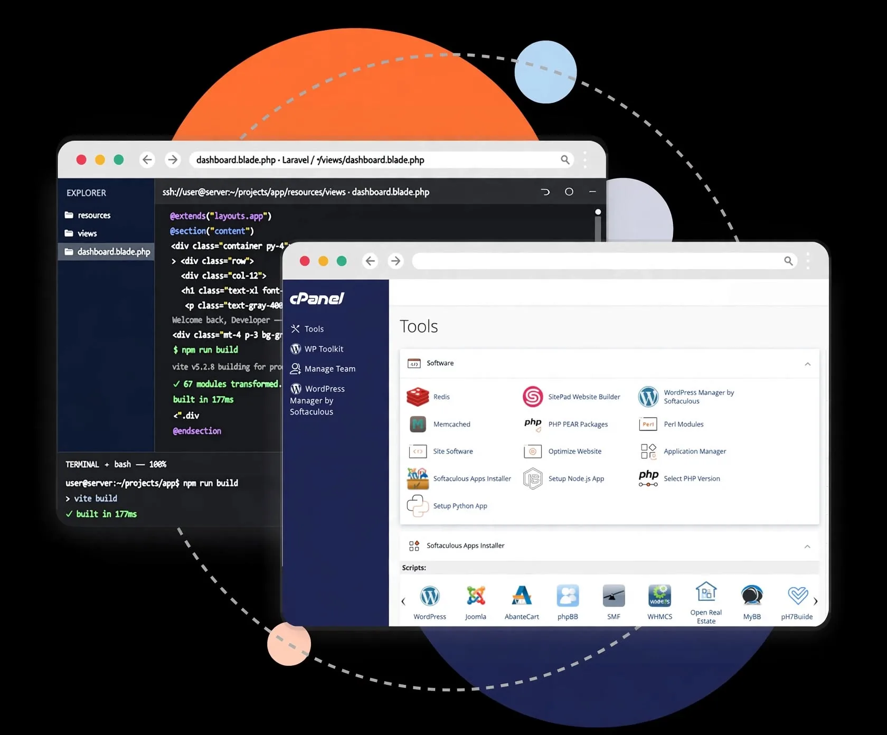Select the SMF script icon

click(614, 596)
